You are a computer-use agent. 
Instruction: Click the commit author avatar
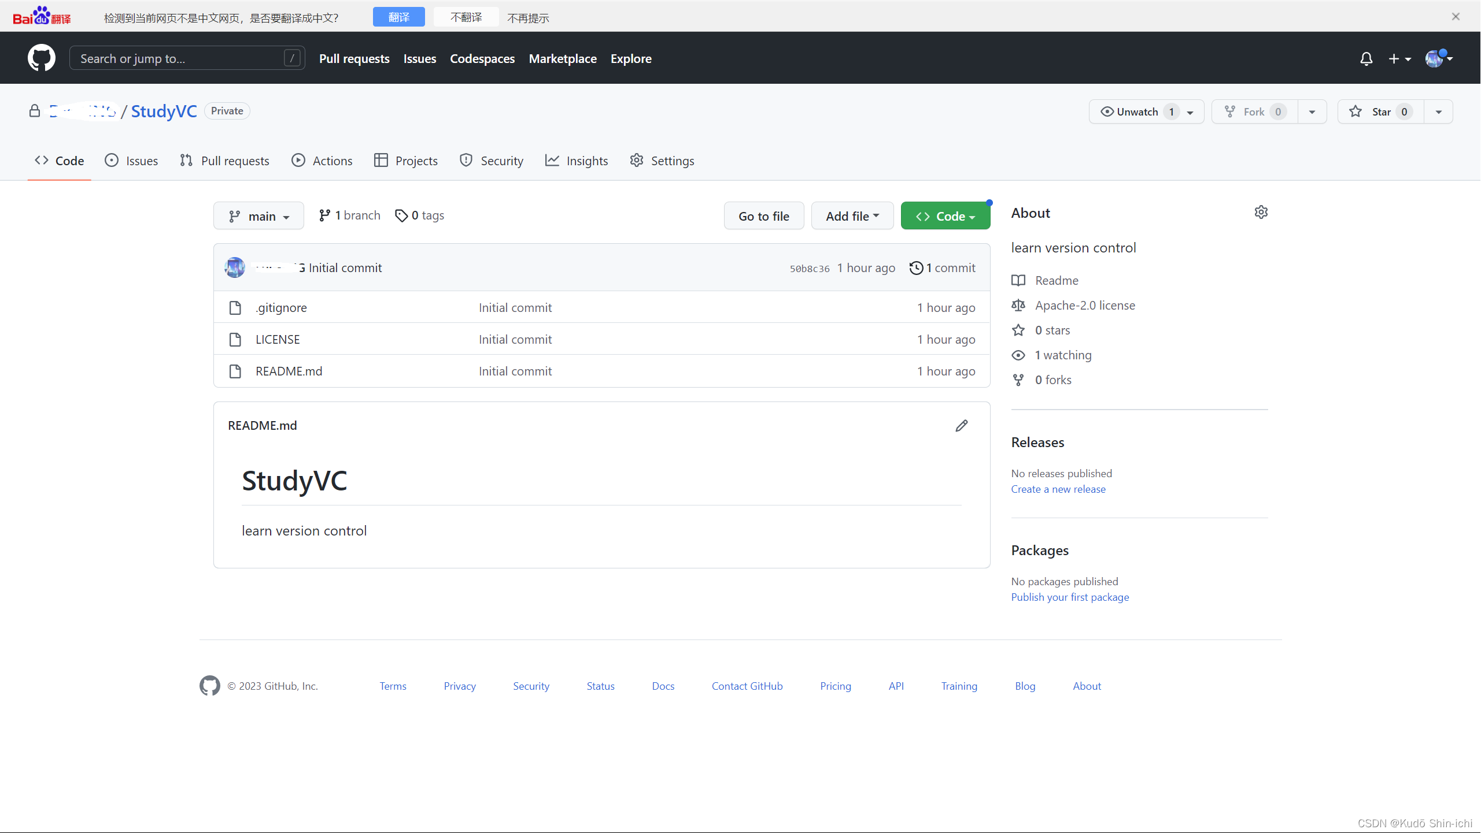[235, 267]
